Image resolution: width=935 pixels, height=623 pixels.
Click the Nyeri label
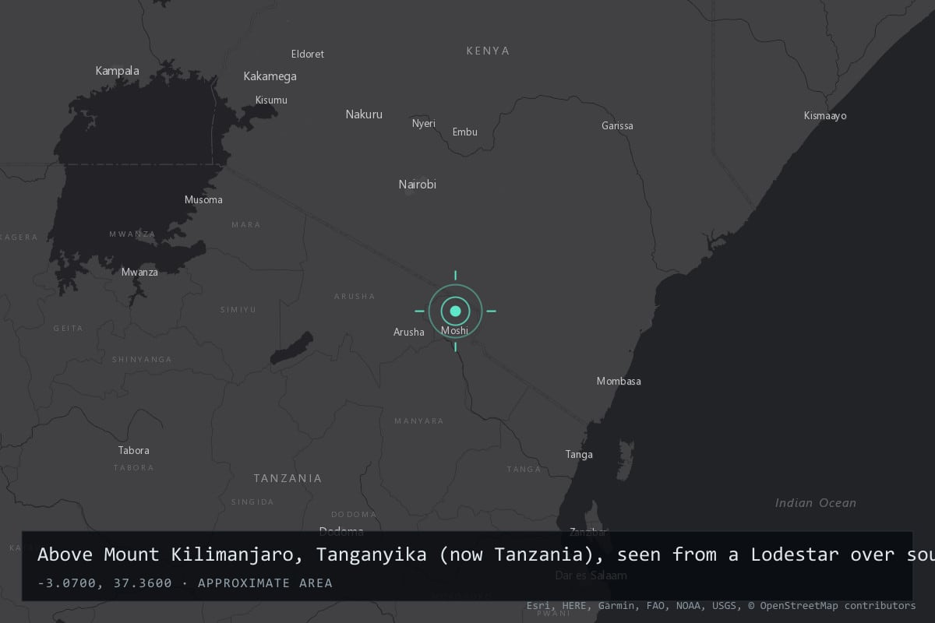click(424, 124)
